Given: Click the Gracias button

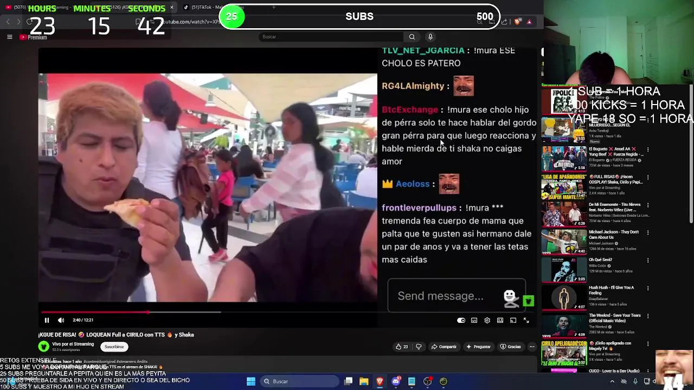Looking at the screenshot, I should (511, 347).
